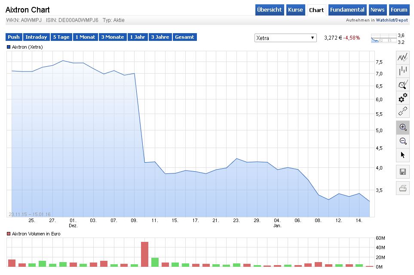Set chart range to 5 Tage
The height and width of the screenshot is (275, 414).
61,37
